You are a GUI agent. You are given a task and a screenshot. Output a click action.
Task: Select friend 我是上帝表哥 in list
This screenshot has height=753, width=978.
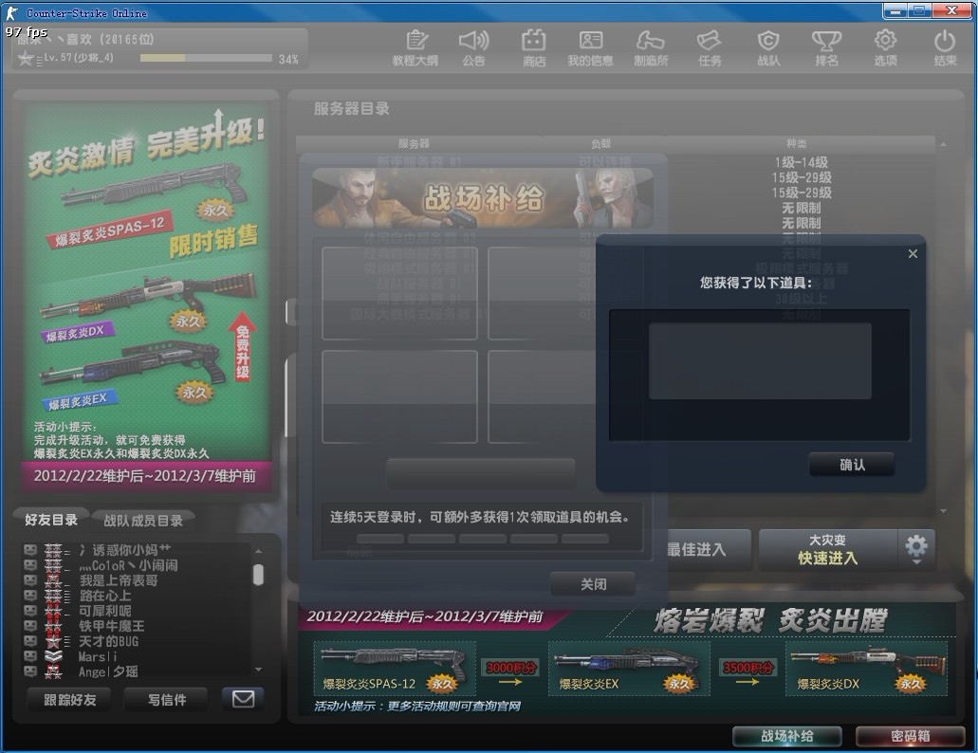click(136, 580)
